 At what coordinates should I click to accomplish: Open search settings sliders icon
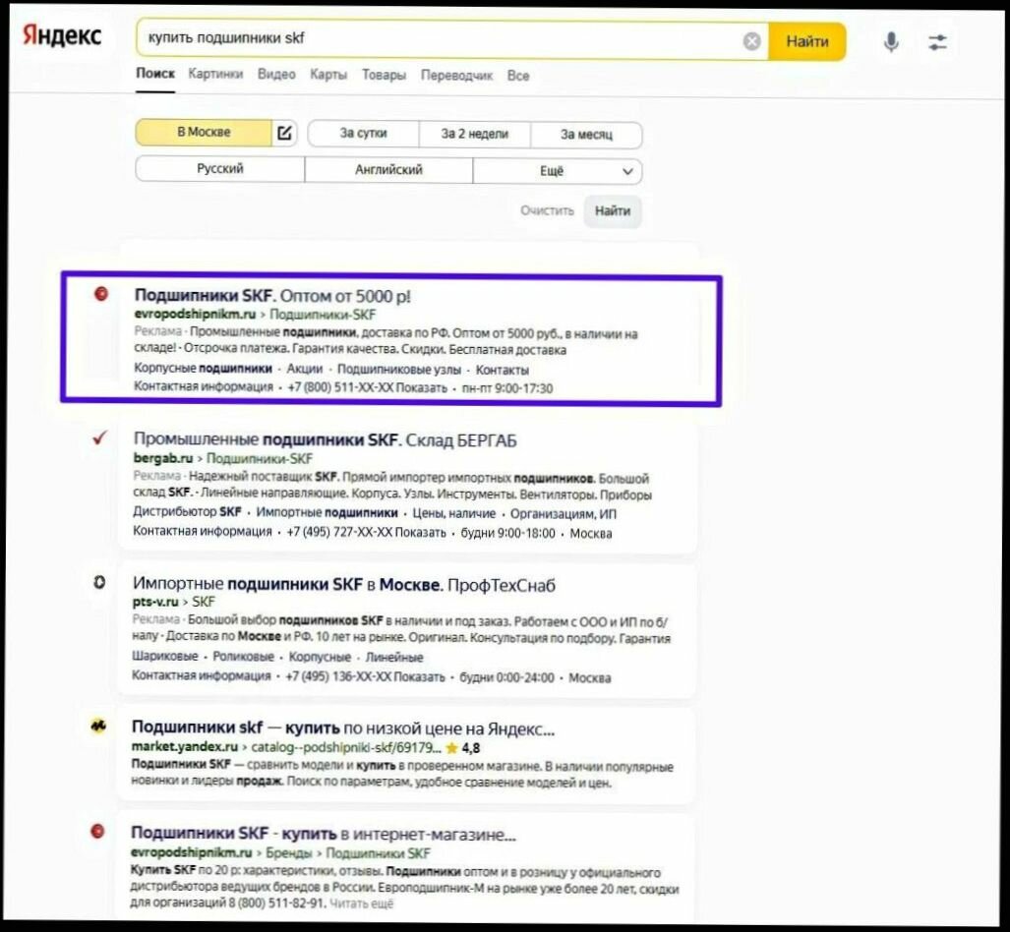coord(937,42)
